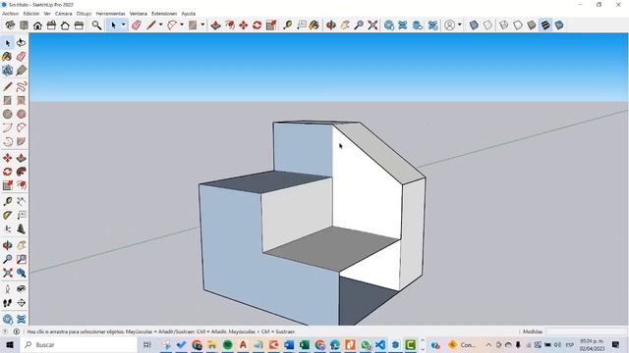Expand the Arc tool dropdown arrow
This screenshot has height=353, width=629.
(x=182, y=25)
